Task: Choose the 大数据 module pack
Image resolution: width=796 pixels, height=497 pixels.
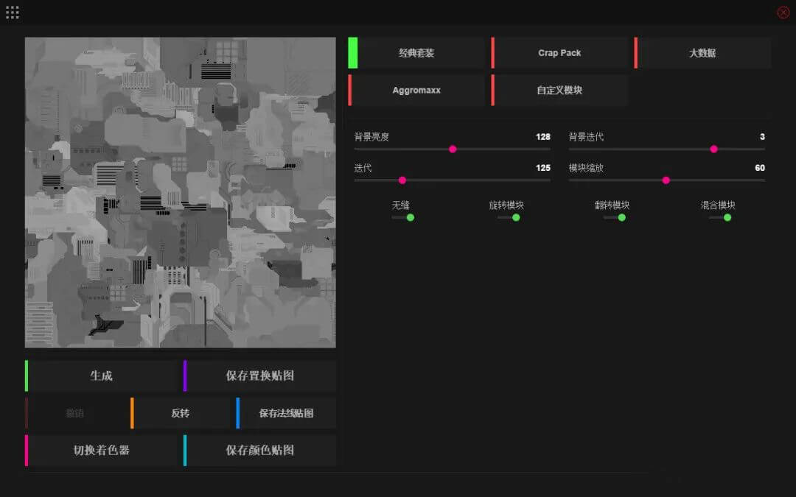Action: pos(702,53)
